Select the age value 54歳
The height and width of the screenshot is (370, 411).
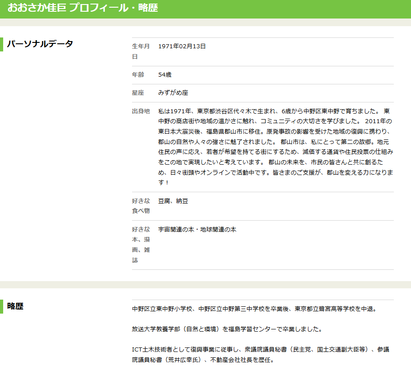[x=165, y=75]
